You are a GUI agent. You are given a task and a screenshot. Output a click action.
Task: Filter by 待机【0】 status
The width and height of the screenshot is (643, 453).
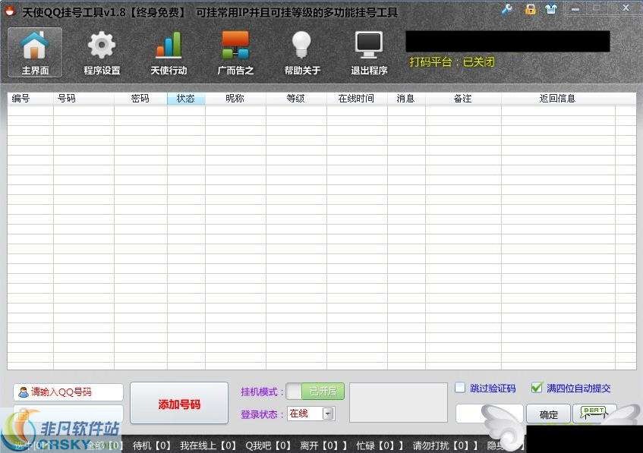[151, 445]
